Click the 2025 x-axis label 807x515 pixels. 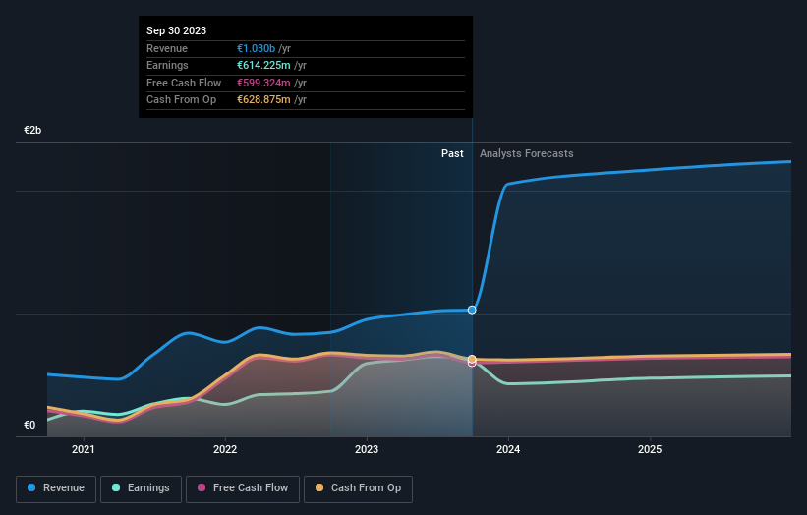[650, 449]
